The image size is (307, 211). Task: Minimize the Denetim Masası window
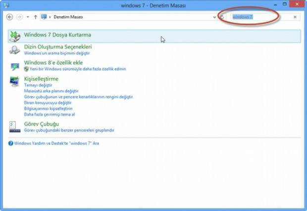point(275,4)
